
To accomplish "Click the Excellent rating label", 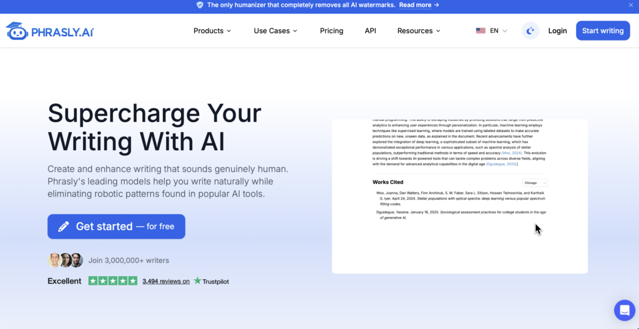I will pos(64,281).
